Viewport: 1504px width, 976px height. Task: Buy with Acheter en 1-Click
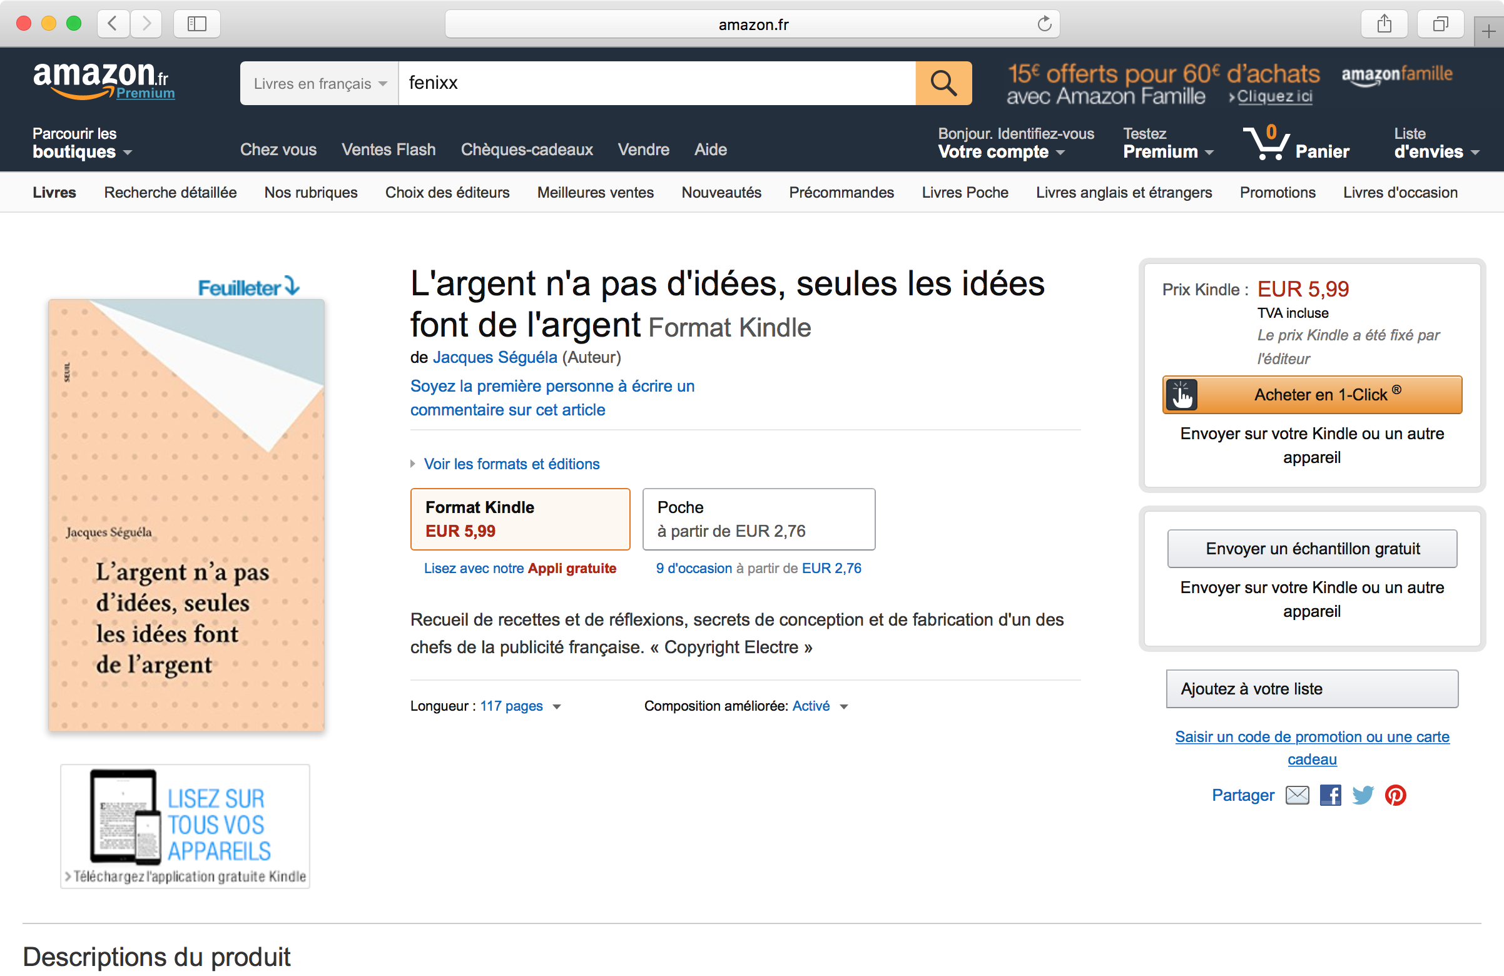click(x=1312, y=394)
